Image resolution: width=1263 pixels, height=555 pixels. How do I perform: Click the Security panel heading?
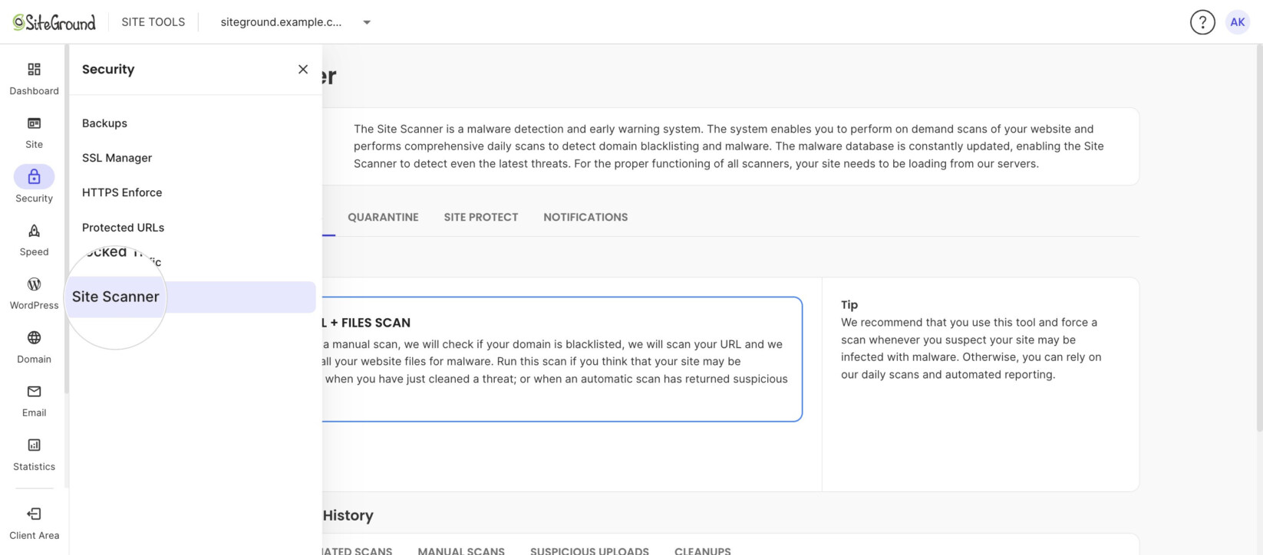(108, 69)
